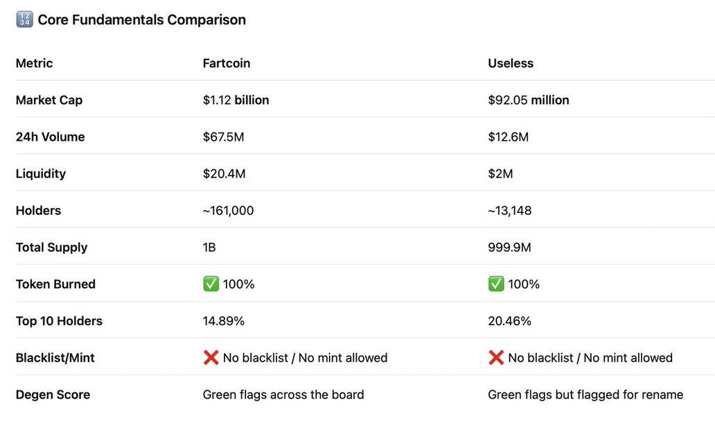This screenshot has height=441, width=715.
Task: Select the Core Fundamentals Comparison heading
Action: coord(141,20)
